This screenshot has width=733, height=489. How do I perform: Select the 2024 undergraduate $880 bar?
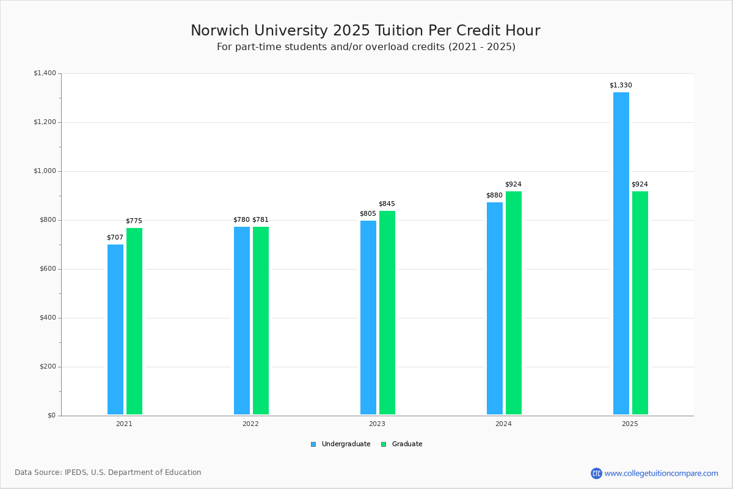coord(495,308)
